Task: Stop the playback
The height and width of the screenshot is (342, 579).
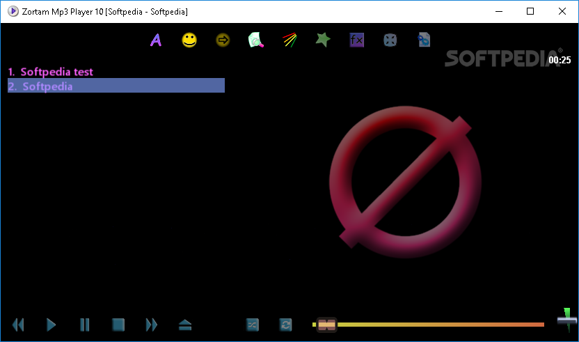Action: (118, 325)
